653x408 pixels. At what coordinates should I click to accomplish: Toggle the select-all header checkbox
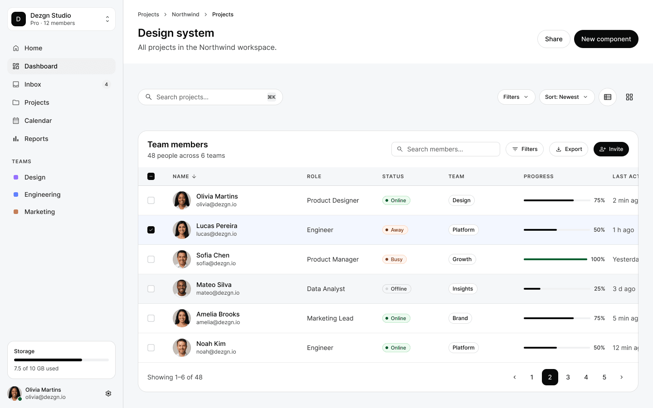(151, 176)
